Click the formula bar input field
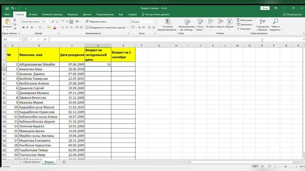Viewport: 305px width, 171px height. tap(175, 39)
